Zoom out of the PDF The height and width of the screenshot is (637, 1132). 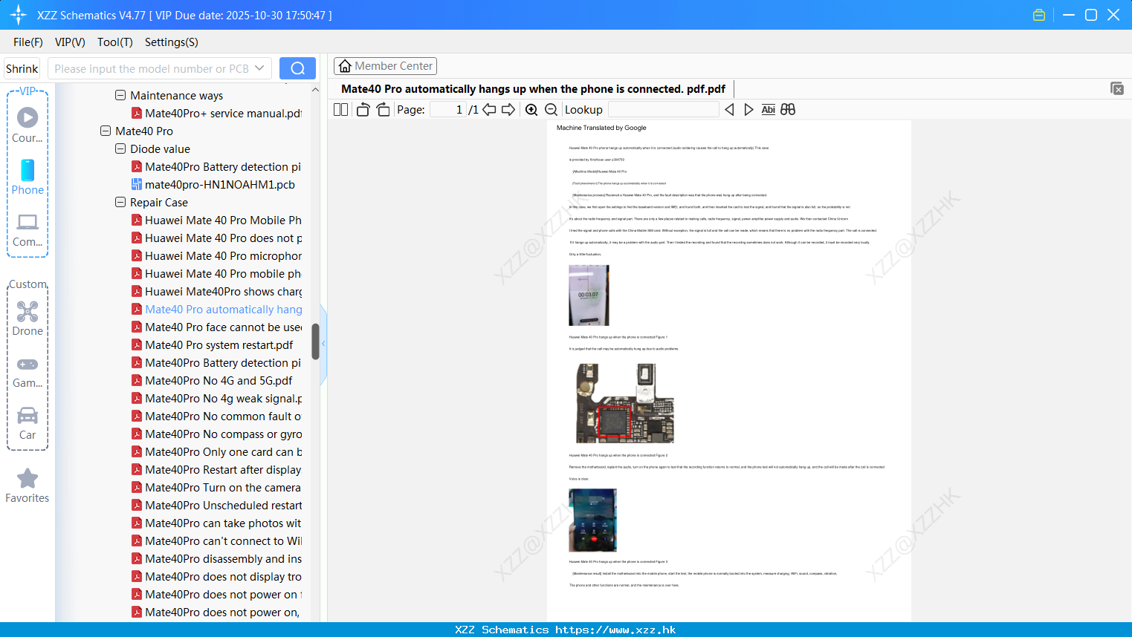(x=552, y=109)
